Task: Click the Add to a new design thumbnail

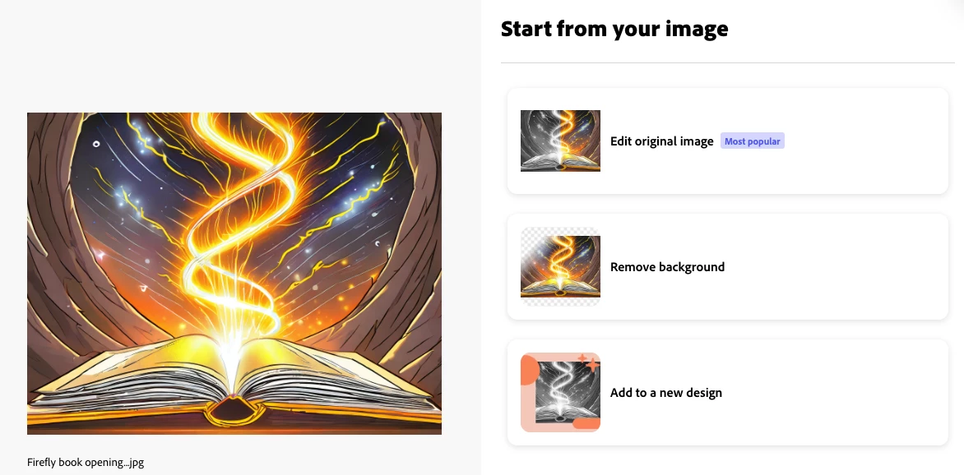Action: 560,392
